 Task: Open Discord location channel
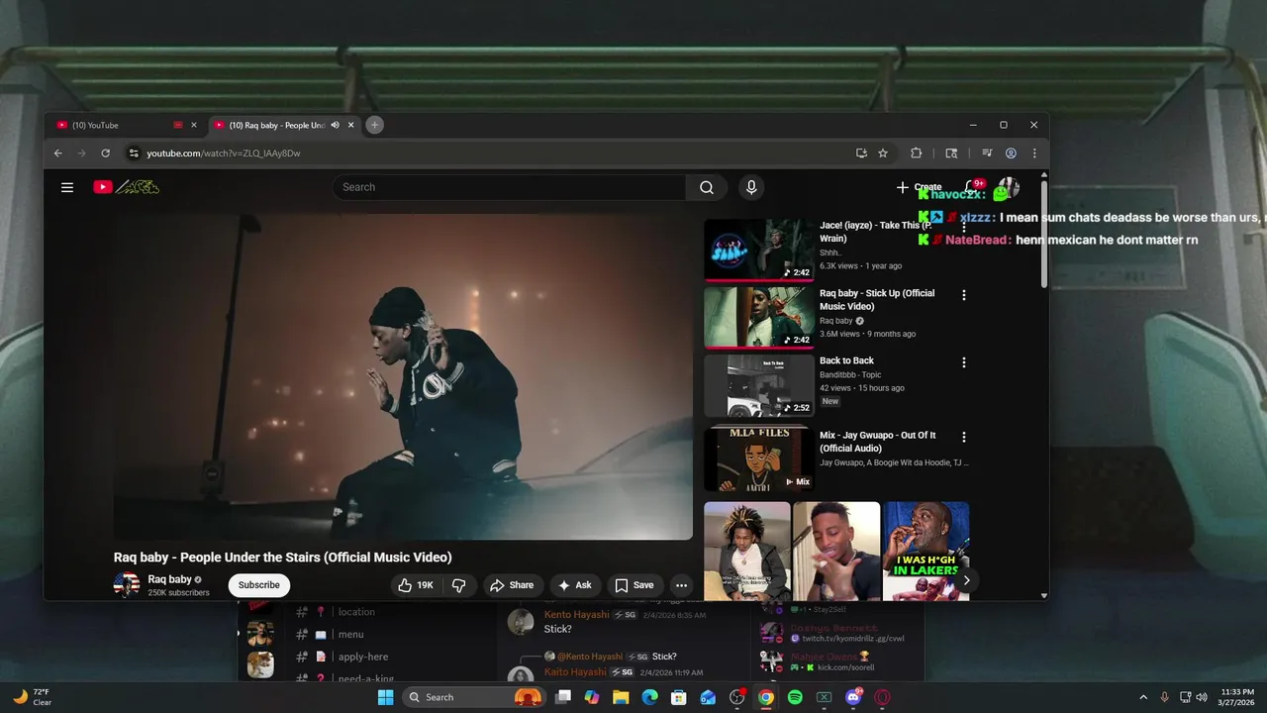click(356, 612)
